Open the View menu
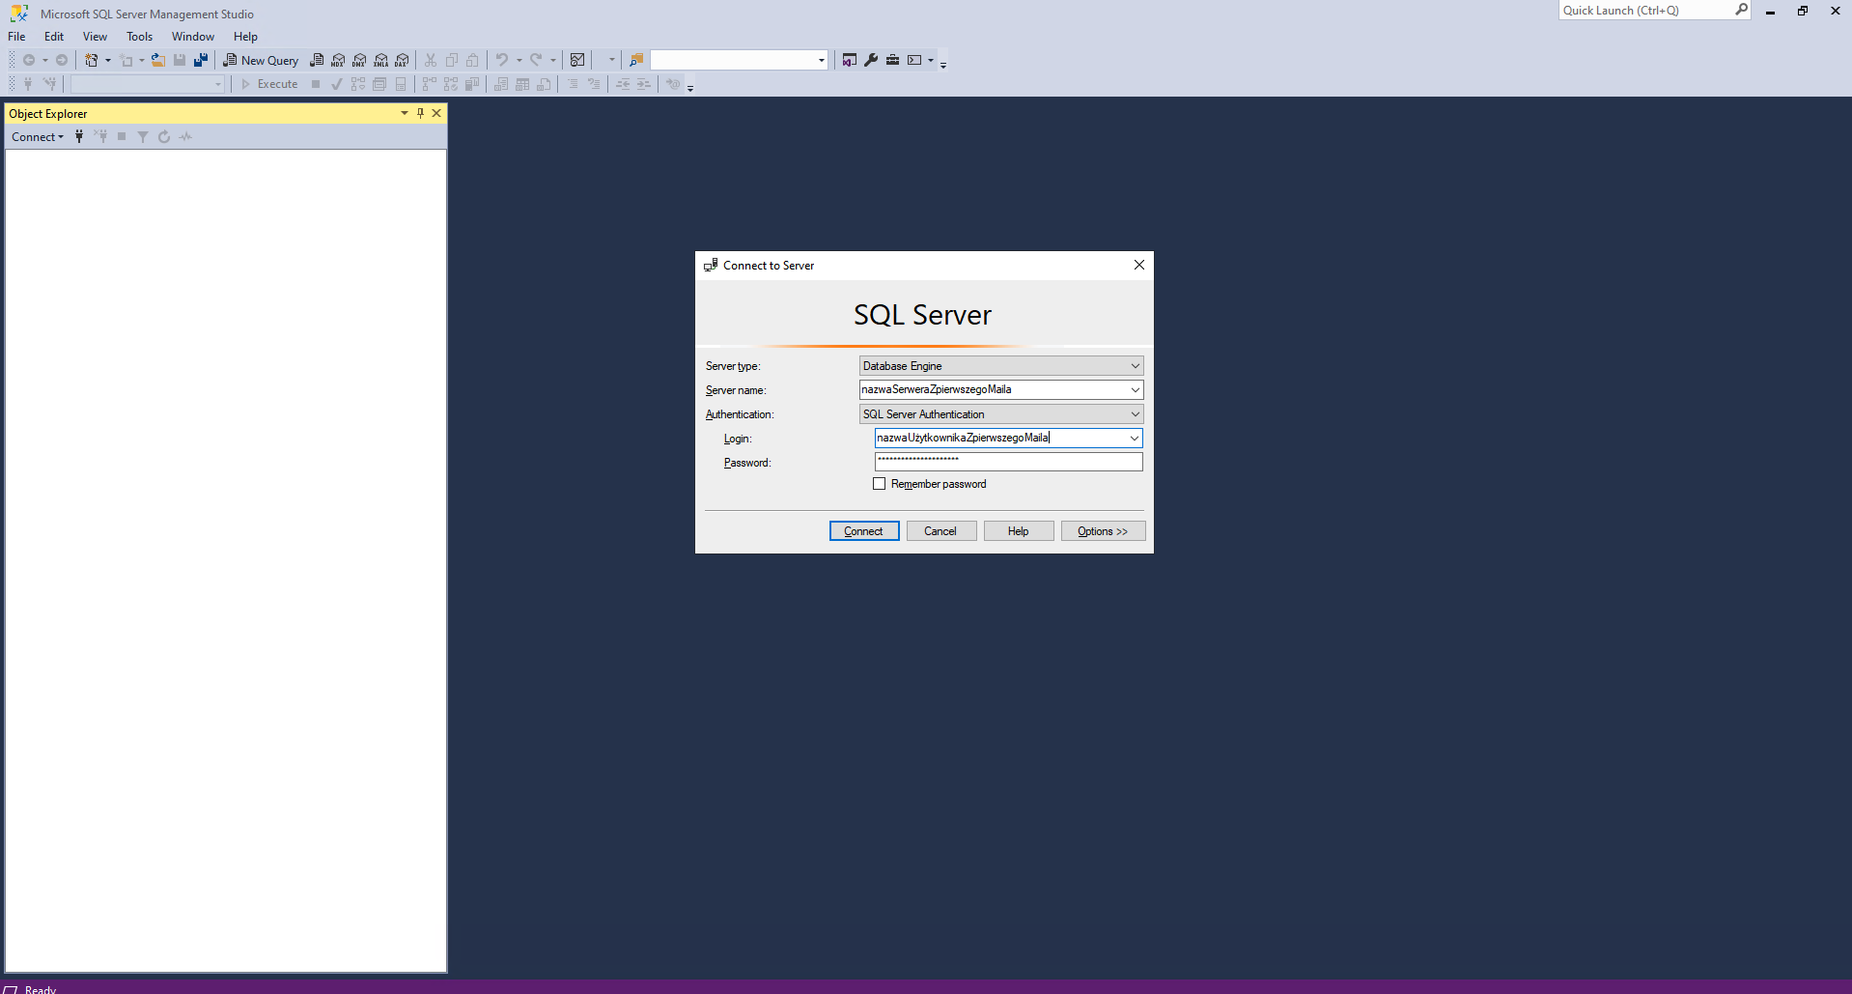 tap(95, 37)
